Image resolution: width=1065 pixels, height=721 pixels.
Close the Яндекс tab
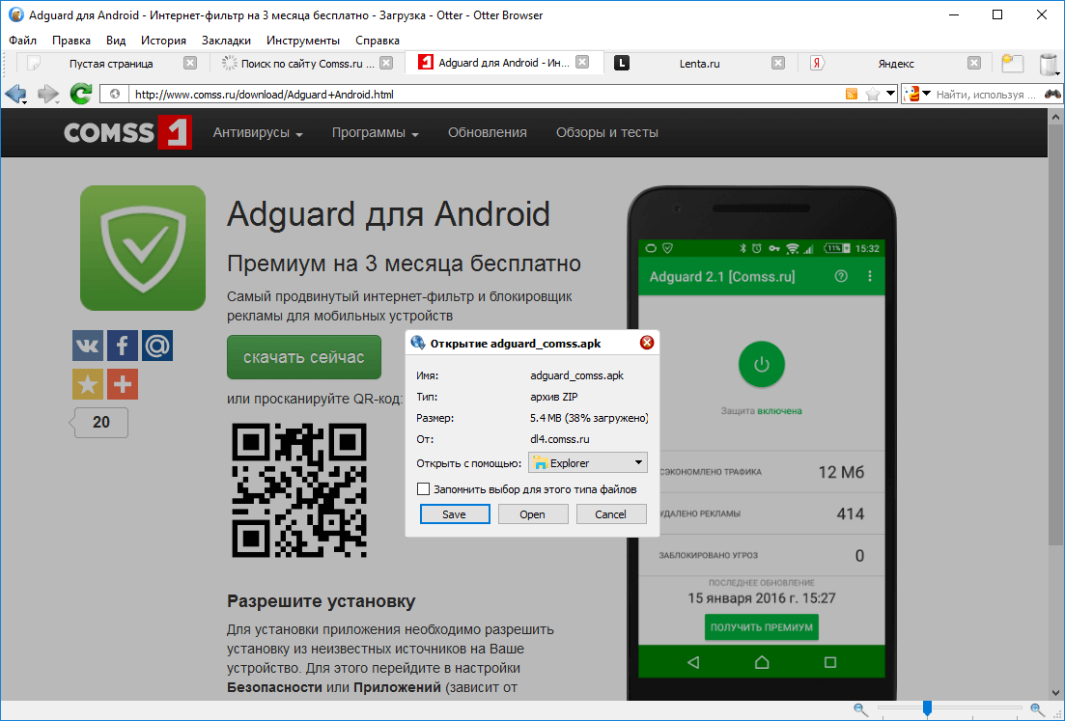tap(974, 63)
